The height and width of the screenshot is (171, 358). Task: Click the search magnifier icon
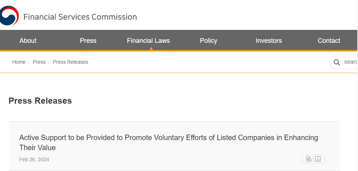337,62
